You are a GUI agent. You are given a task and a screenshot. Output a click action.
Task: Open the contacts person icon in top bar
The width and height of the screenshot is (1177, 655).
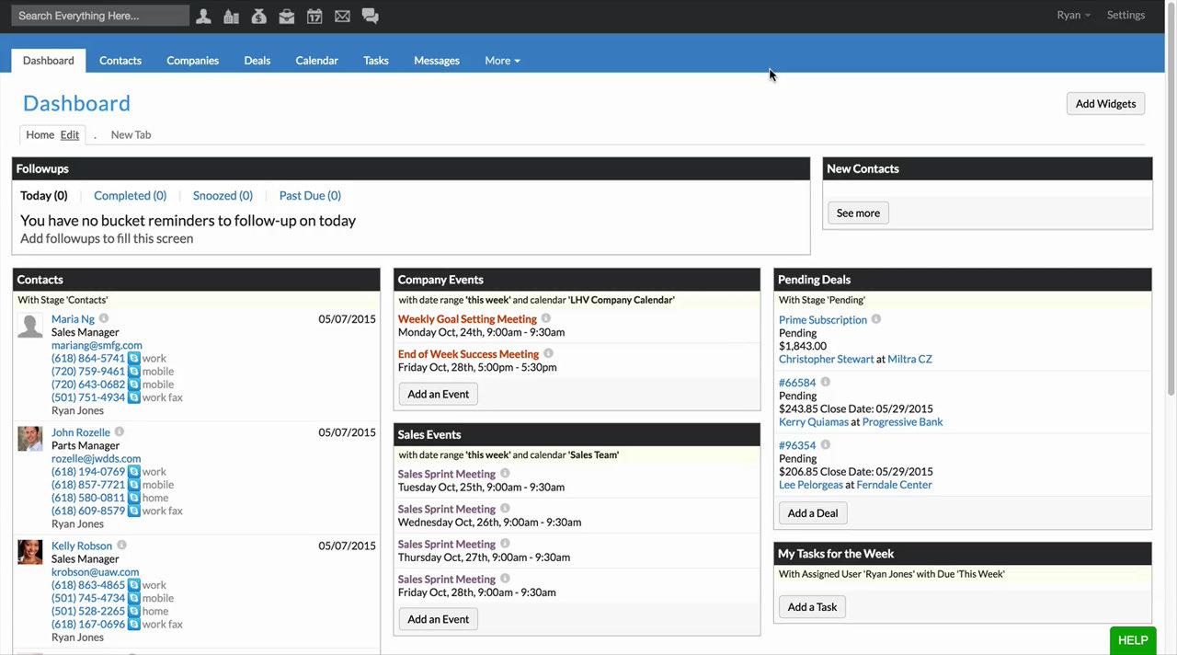click(x=203, y=16)
